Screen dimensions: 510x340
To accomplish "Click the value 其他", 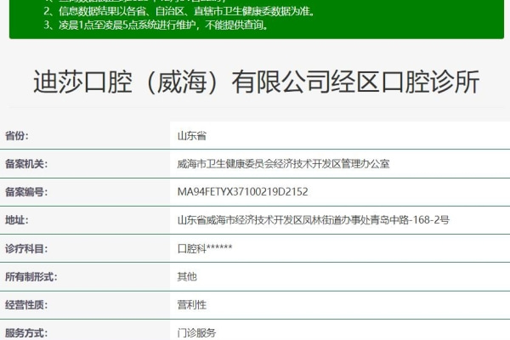I will [187, 277].
